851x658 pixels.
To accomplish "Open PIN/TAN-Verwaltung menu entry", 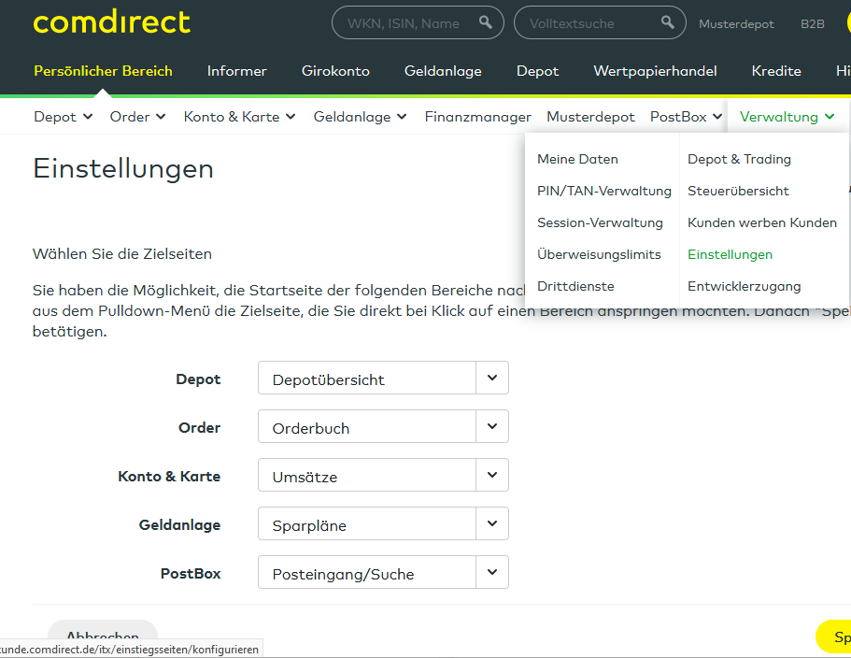I will point(603,191).
